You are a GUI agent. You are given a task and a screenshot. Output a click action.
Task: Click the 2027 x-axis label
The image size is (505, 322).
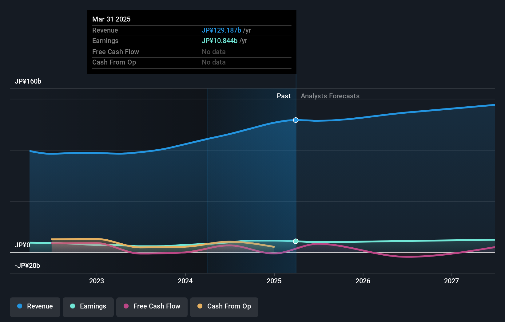point(451,281)
